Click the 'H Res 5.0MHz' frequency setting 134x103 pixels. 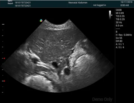124,35
